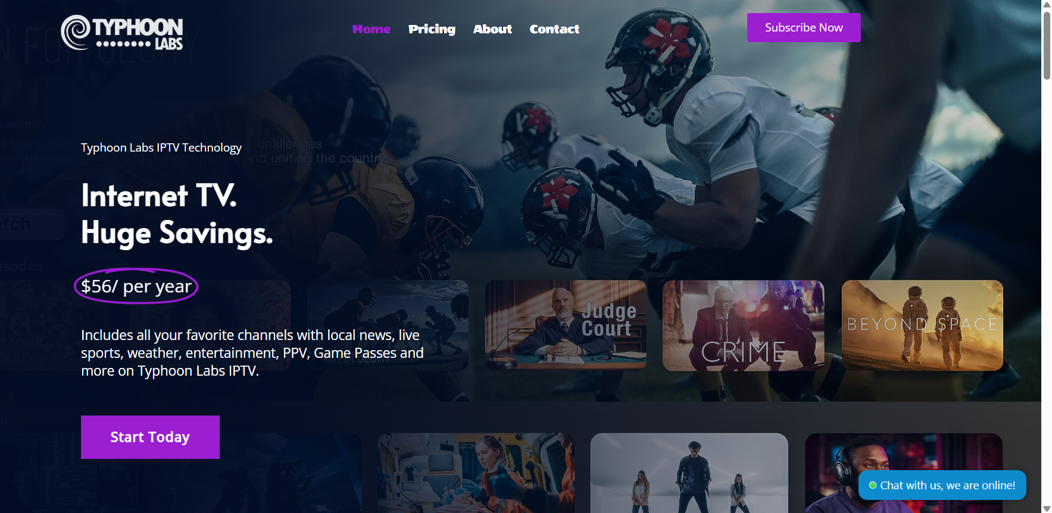Open the football players thumbnail card
The height and width of the screenshot is (513, 1052).
click(388, 325)
